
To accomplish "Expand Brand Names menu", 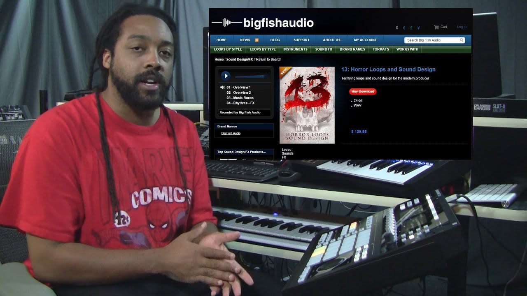I will [352, 49].
